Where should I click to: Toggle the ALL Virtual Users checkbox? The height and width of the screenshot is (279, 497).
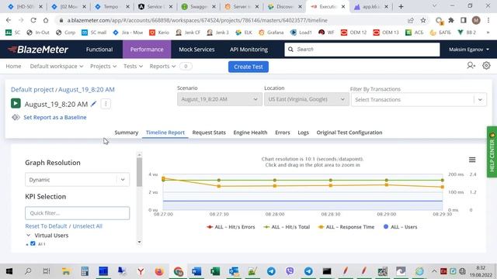pyautogui.click(x=33, y=243)
